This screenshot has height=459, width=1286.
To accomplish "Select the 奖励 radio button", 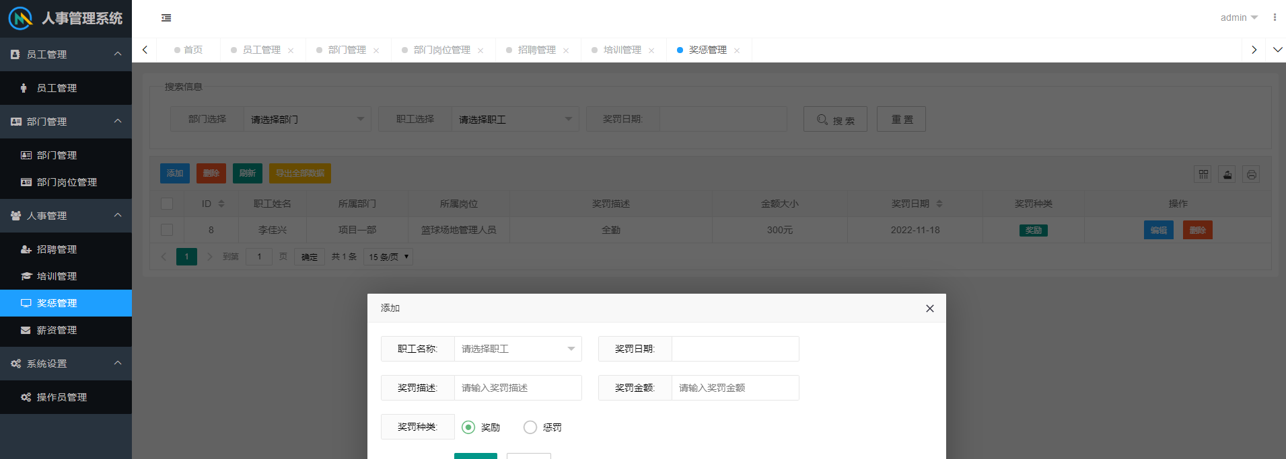I will (468, 427).
